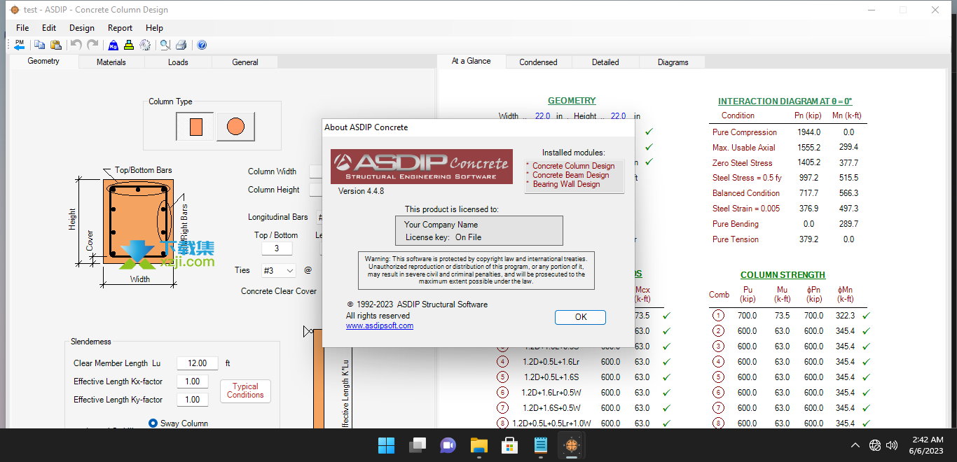Screen dimensions: 957x462
Task: Select the rectangular column type
Action: 195,127
